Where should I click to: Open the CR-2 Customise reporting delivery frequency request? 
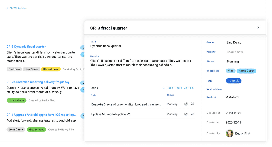tap(38, 82)
